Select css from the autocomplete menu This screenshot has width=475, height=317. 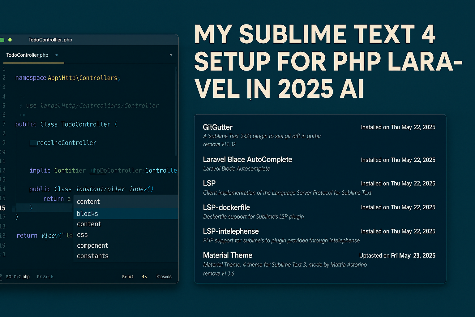click(x=82, y=235)
